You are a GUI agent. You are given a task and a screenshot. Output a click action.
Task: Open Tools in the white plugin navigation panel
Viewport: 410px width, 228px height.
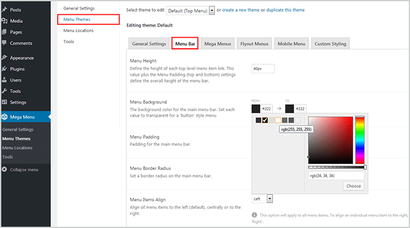point(69,41)
